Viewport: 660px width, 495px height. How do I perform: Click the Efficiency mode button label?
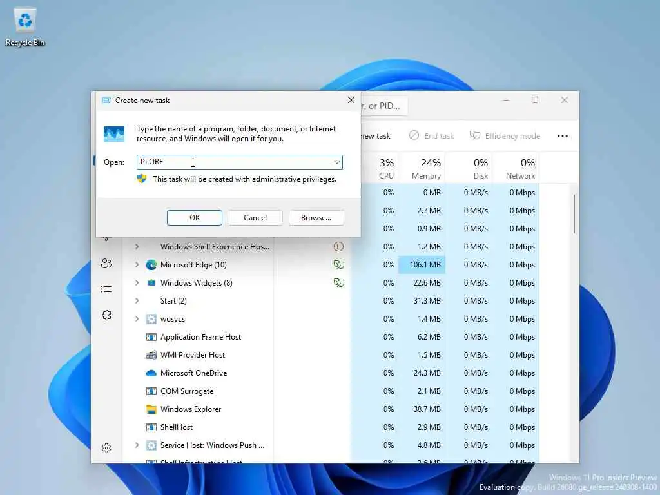[512, 136]
